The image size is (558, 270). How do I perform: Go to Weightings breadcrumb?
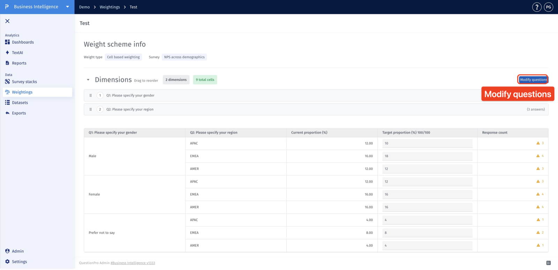point(110,7)
